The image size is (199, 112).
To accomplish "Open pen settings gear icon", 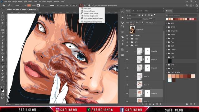I will coord(93,6).
